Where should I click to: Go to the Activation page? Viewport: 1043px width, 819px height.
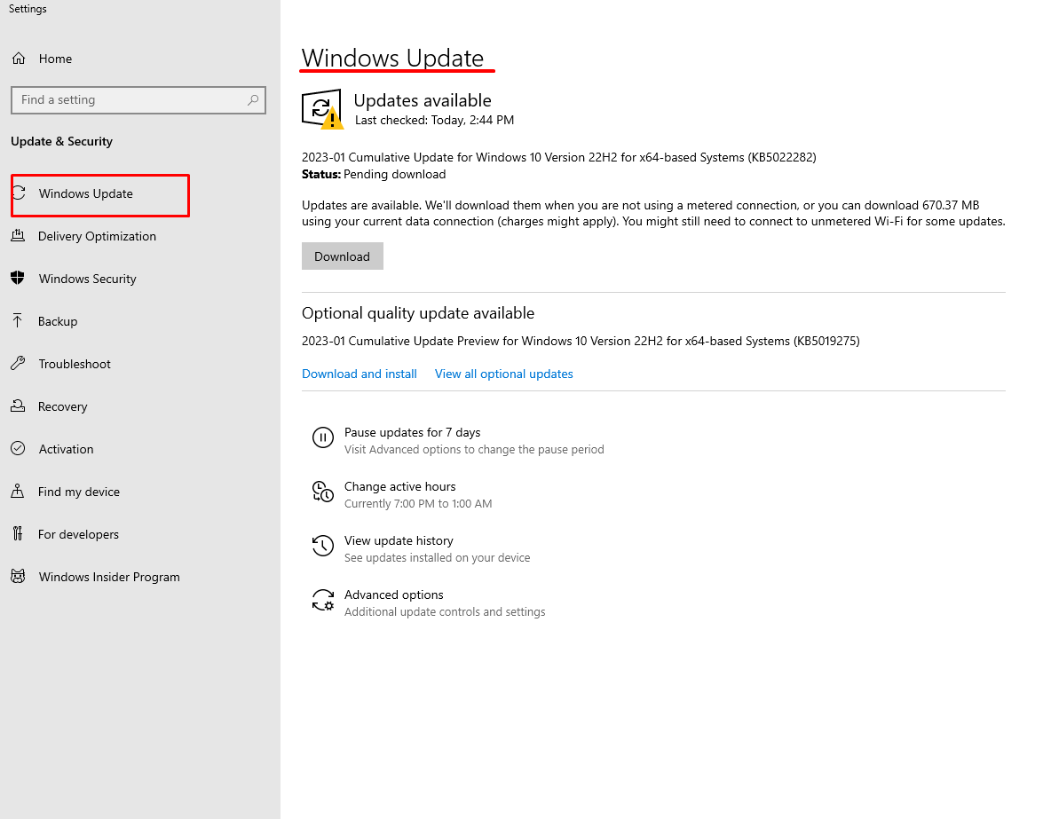[66, 449]
